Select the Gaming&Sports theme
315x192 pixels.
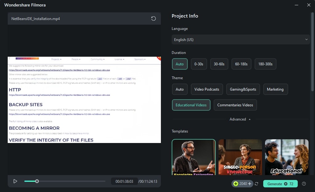pos(243,89)
